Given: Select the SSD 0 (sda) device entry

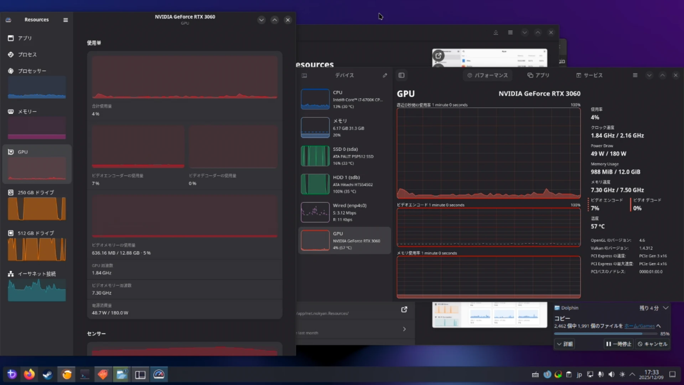Looking at the screenshot, I should click(x=344, y=156).
